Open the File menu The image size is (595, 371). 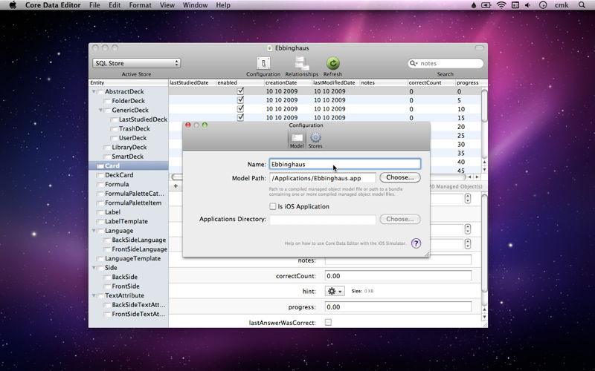click(x=94, y=5)
